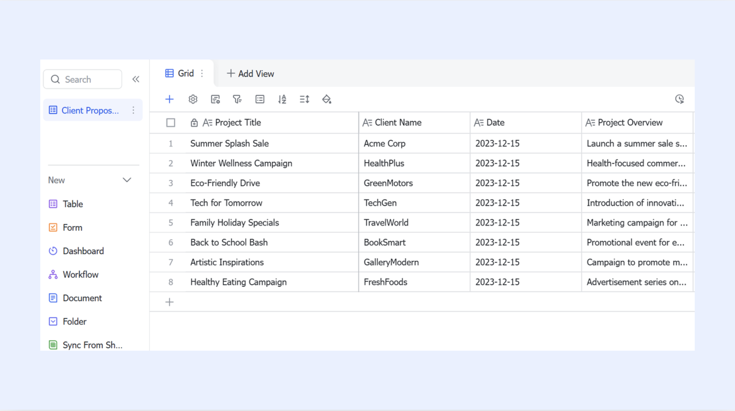Click the Form icon in New list
Screen dimensions: 735x411
click(53, 227)
